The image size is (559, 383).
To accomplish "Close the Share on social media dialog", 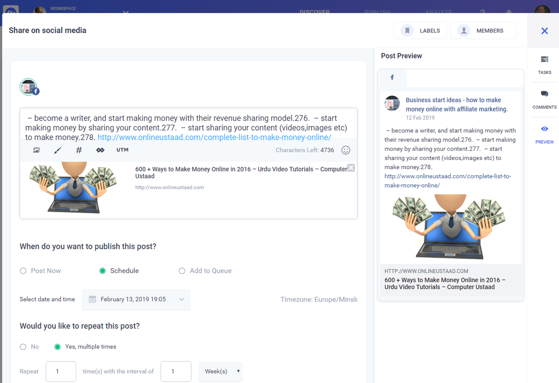I will [x=544, y=31].
